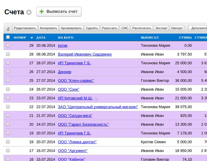Click the gray arrow icon left of toolbar
The image size is (207, 161).
click(x=8, y=29)
